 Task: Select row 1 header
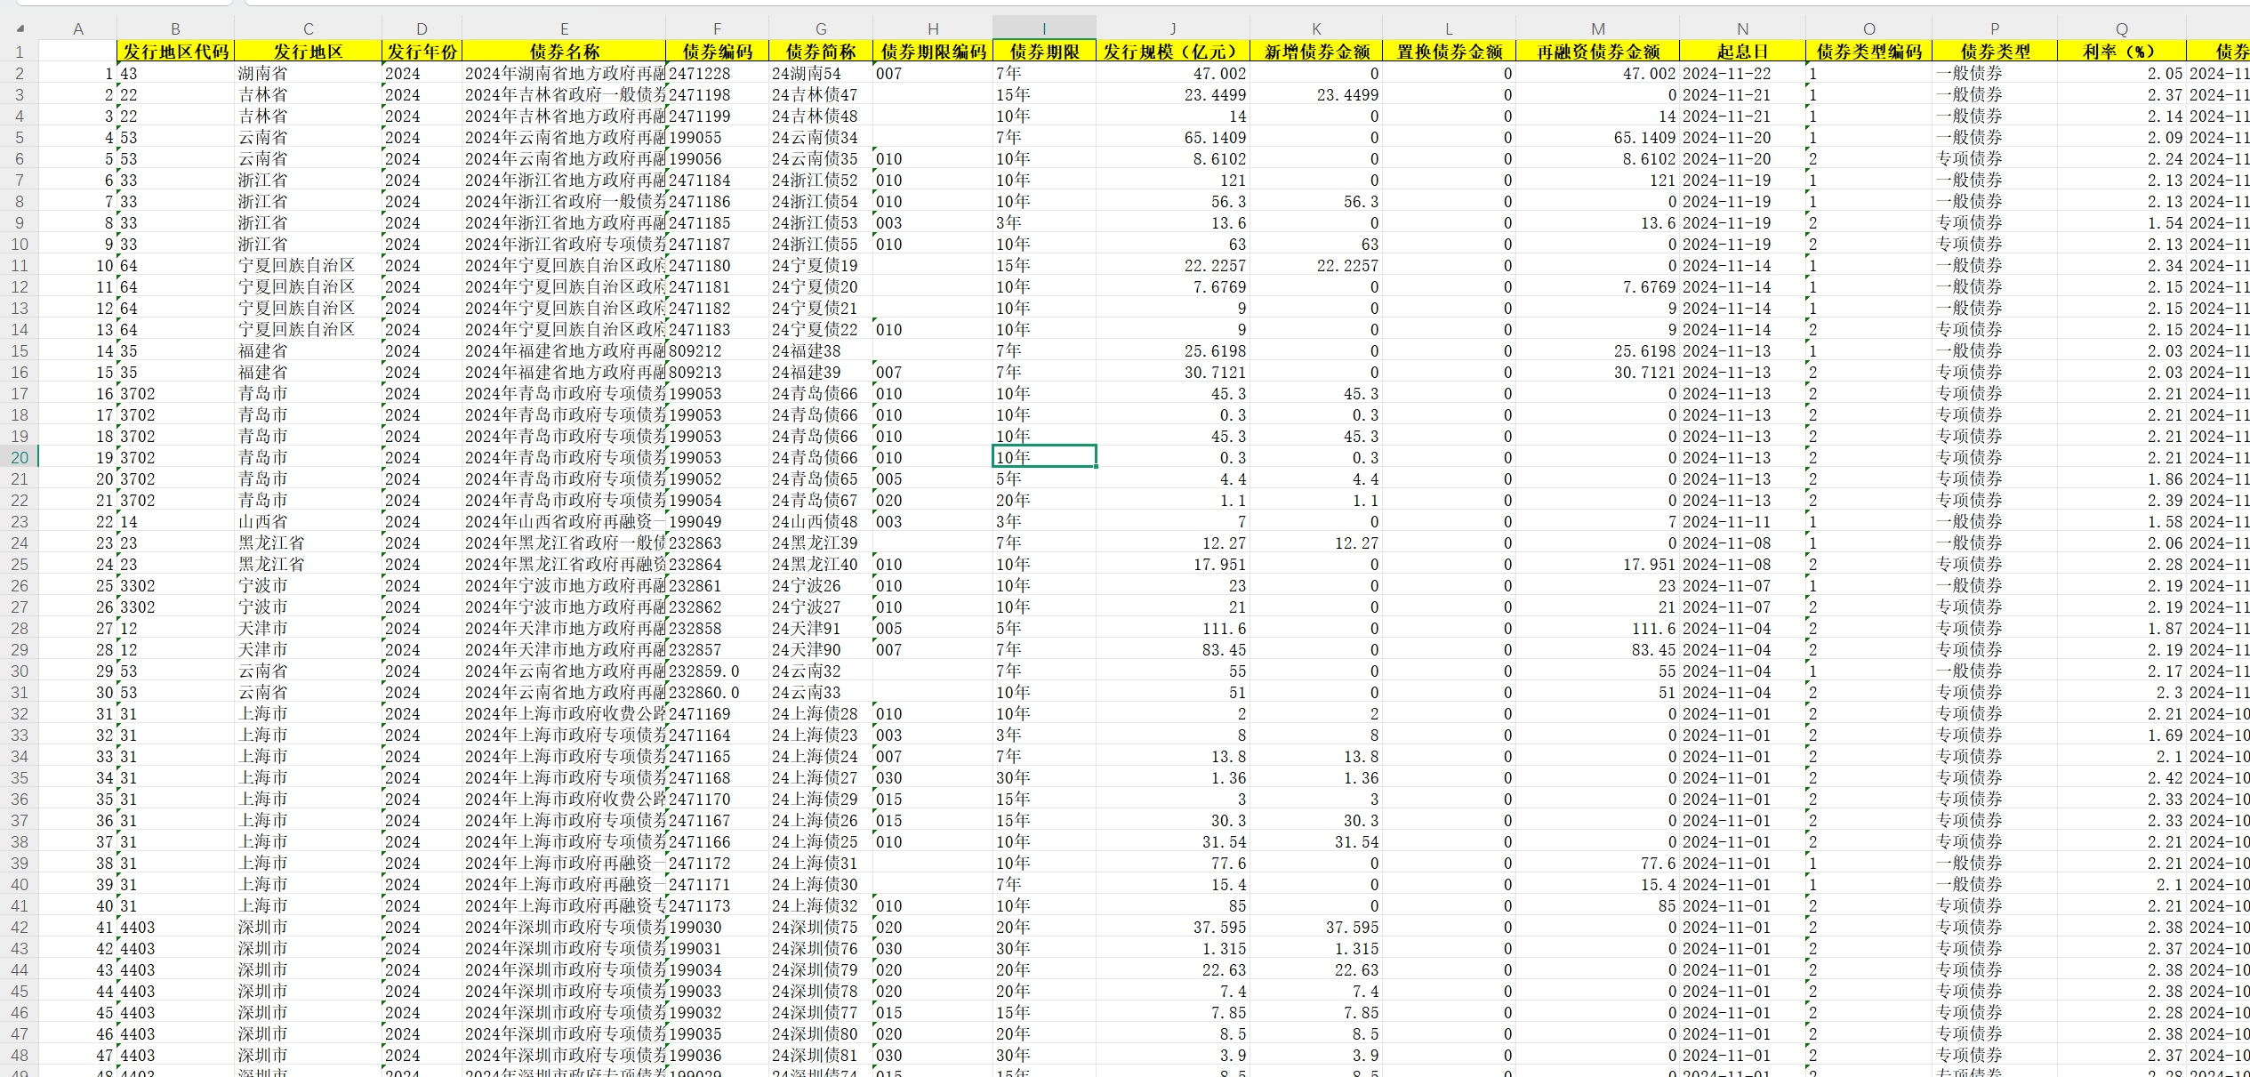(20, 52)
